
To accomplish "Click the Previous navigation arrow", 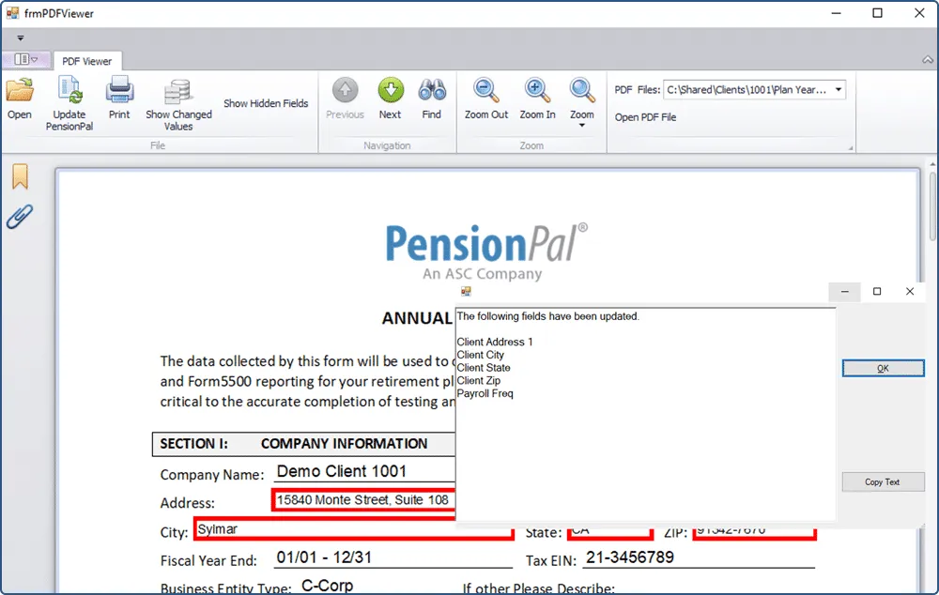I will pyautogui.click(x=345, y=91).
